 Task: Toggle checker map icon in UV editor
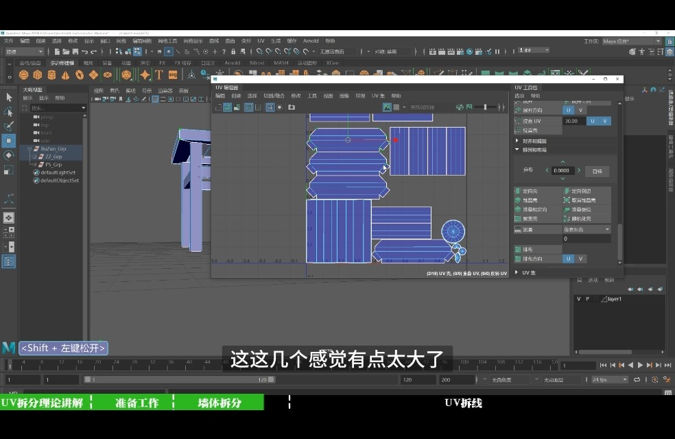point(396,107)
